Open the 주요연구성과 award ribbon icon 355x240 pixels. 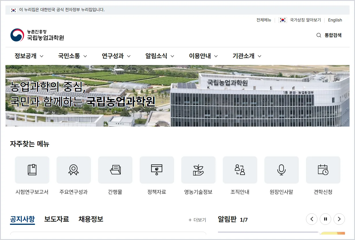pyautogui.click(x=74, y=170)
